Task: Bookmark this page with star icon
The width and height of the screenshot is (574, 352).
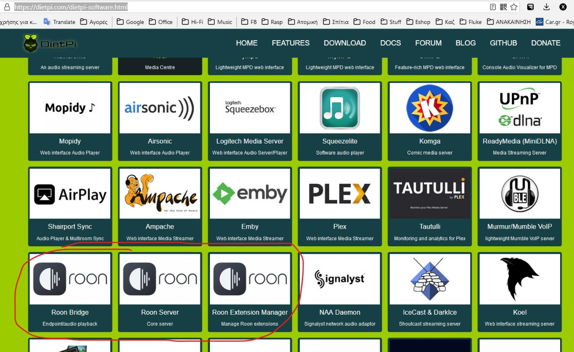Action: 514,7
